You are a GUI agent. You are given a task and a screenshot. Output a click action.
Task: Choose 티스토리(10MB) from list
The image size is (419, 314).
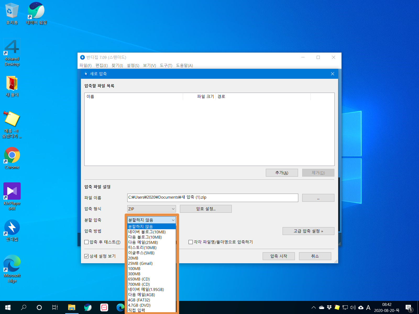pos(151,248)
